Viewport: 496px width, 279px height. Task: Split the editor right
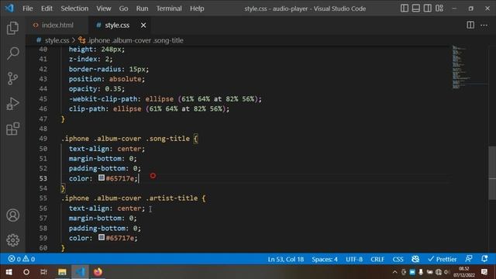tap(470, 25)
